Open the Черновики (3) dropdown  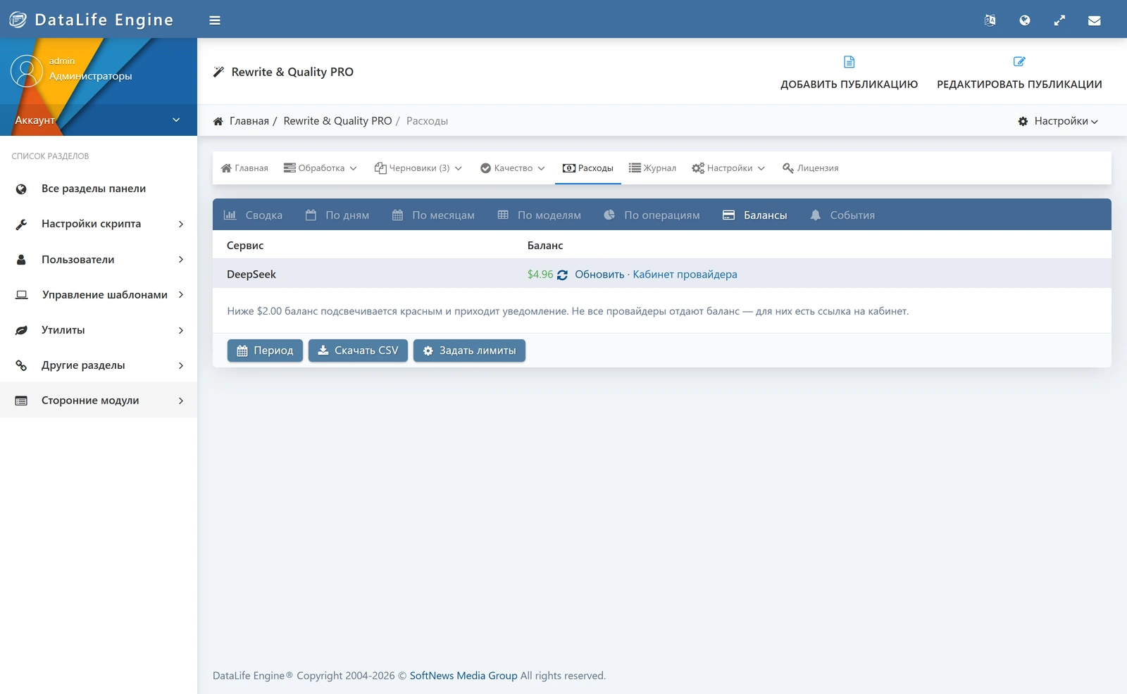(x=418, y=168)
